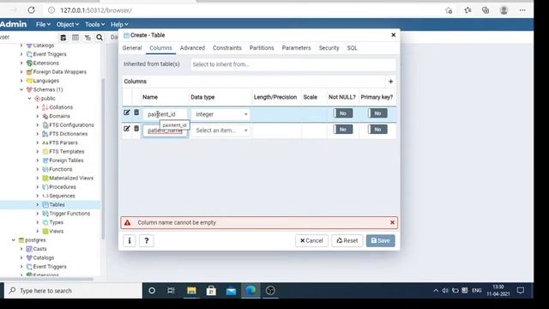This screenshot has height=309, width=549.
Task: Switch to the Security tab
Action: point(329,48)
